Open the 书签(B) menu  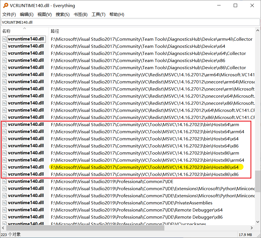click(80, 15)
